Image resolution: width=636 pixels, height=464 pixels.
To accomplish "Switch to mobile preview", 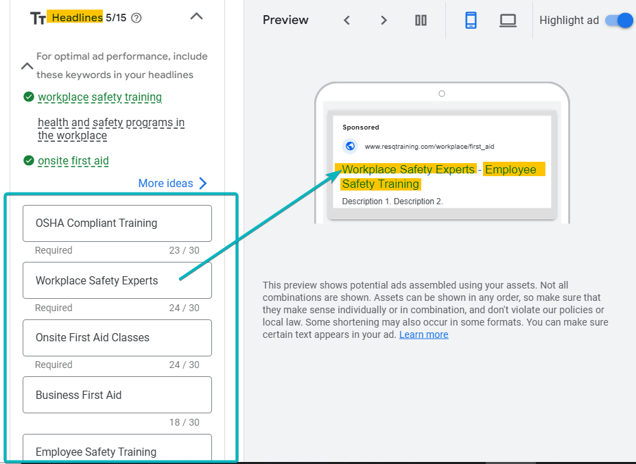I will tap(471, 21).
